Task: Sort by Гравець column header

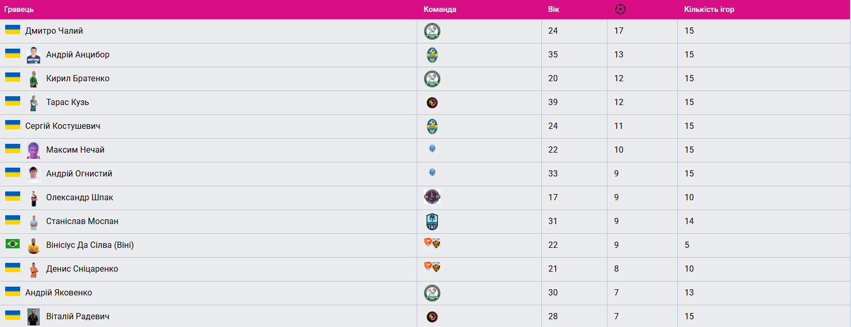Action: point(19,9)
